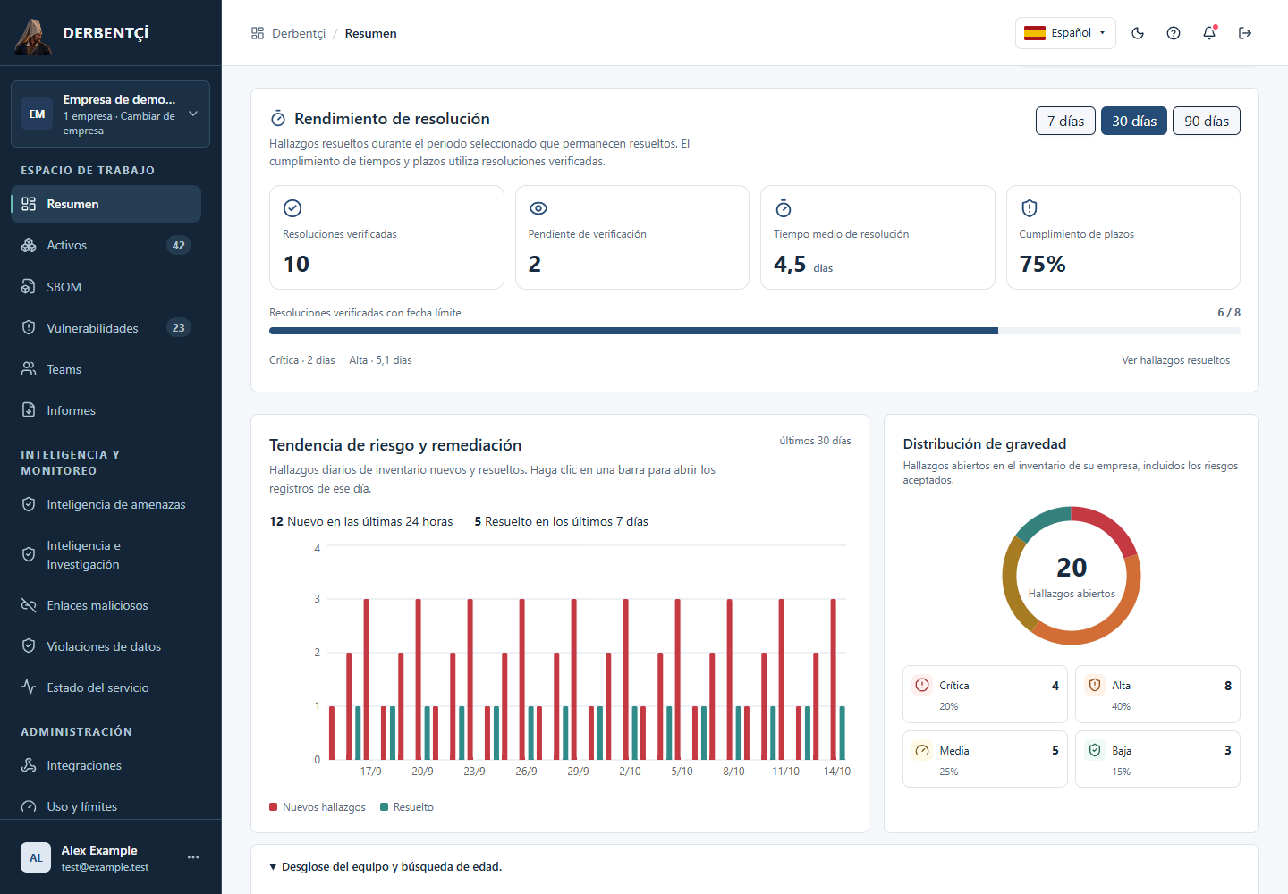Open the Crítica severity card
The width and height of the screenshot is (1288, 894).
coord(985,694)
